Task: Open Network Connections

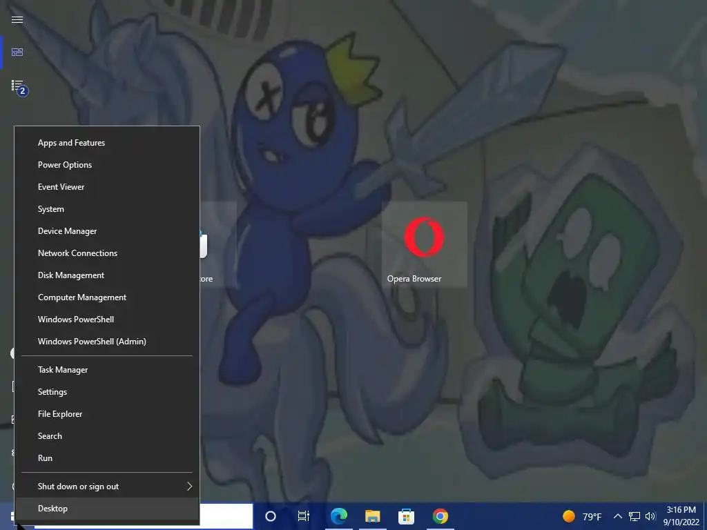Action: coord(107,253)
